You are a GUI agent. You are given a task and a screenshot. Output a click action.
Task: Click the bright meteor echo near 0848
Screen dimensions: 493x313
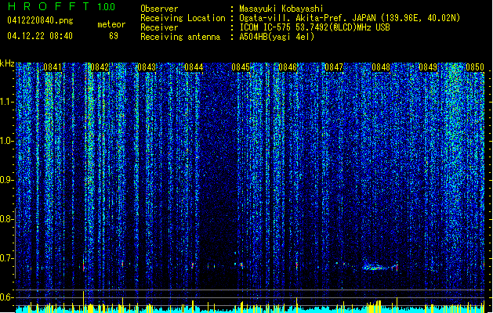tap(379, 267)
